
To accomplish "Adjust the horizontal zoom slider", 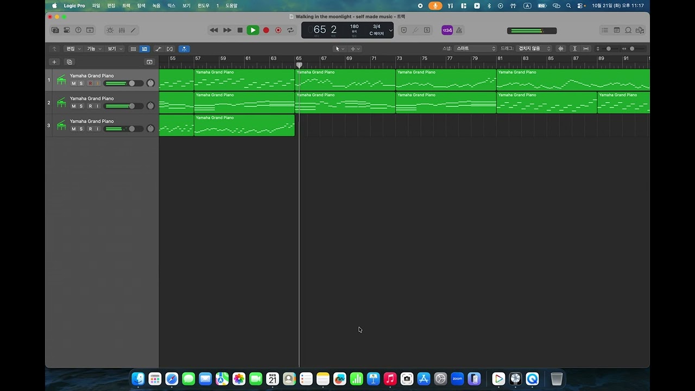I will click(632, 49).
